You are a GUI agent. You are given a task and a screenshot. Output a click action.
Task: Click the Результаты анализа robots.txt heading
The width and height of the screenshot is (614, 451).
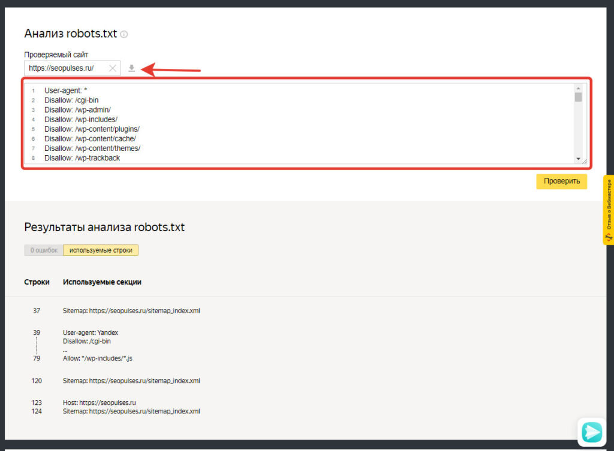pos(104,227)
